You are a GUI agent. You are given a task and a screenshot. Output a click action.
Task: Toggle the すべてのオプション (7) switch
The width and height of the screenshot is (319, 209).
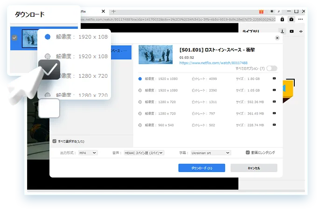pyautogui.click(x=272, y=68)
